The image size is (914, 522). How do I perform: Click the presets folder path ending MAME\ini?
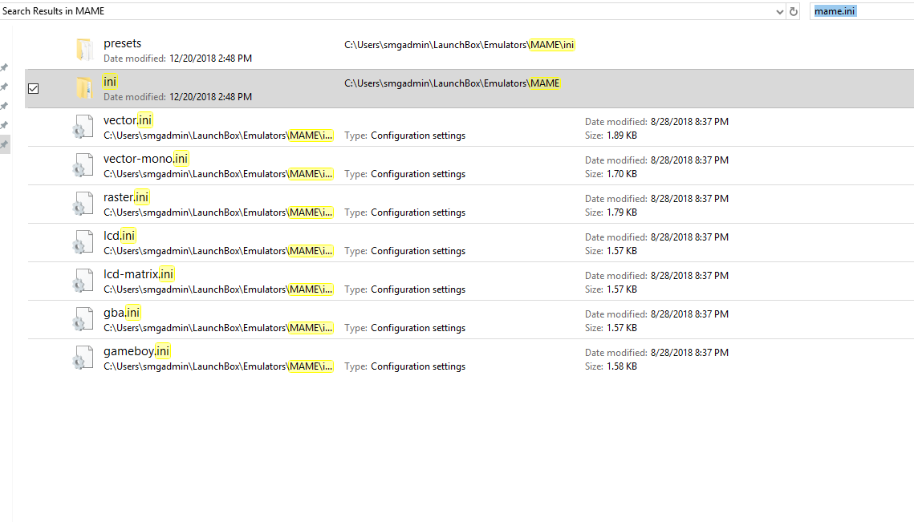pyautogui.click(x=459, y=45)
